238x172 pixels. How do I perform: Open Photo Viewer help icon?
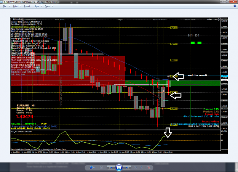235,6
